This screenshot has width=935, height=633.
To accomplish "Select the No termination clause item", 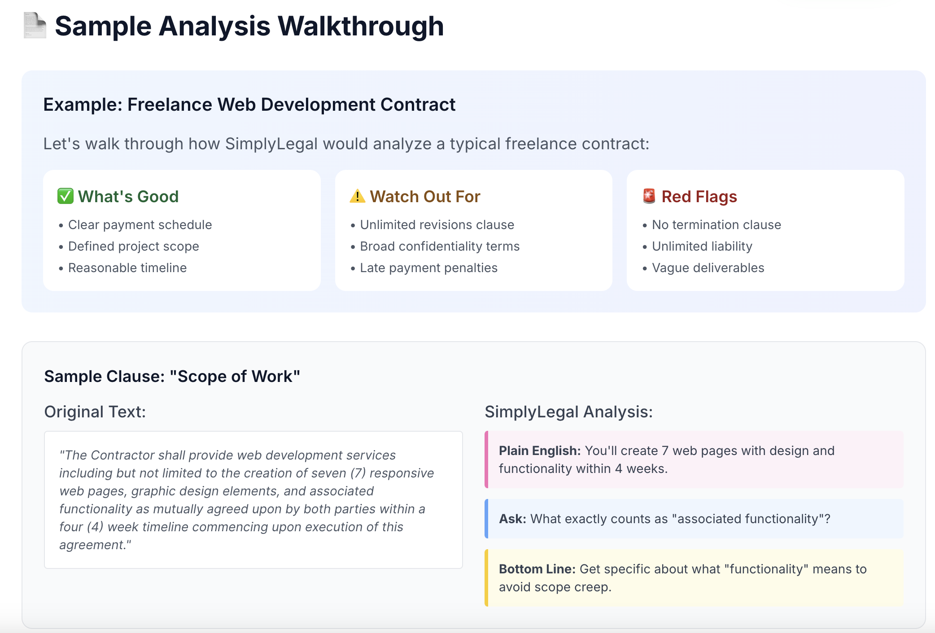I will point(717,225).
